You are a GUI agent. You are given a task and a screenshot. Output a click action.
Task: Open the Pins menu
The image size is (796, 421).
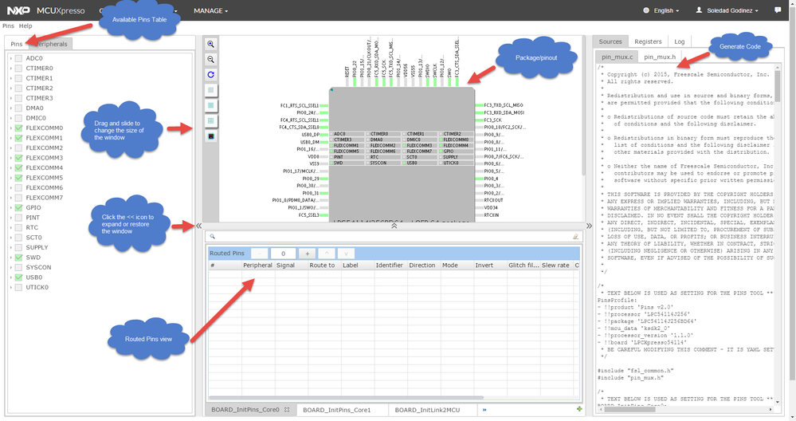click(x=8, y=26)
